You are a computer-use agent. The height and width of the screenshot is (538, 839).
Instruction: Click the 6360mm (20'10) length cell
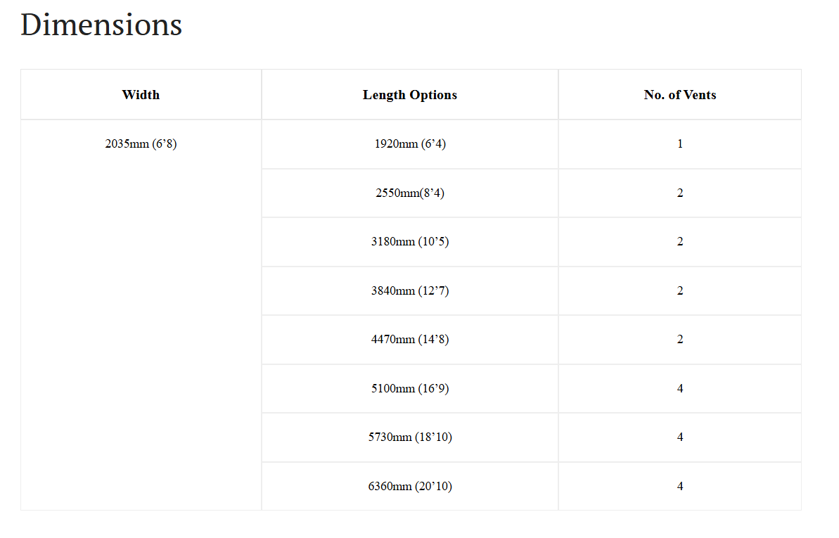pyautogui.click(x=410, y=486)
